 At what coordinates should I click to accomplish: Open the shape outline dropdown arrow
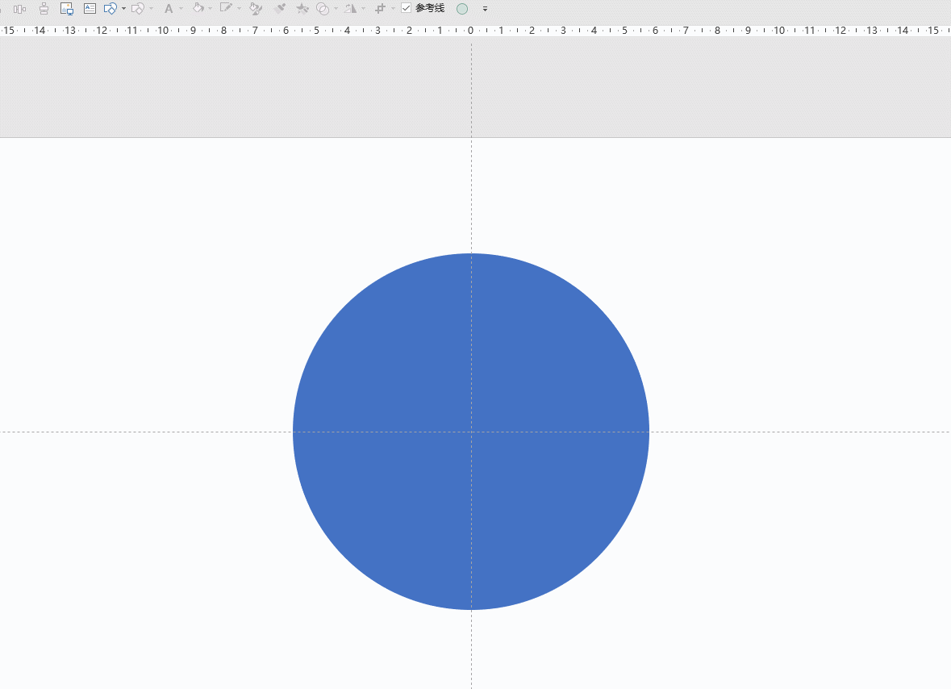[239, 9]
